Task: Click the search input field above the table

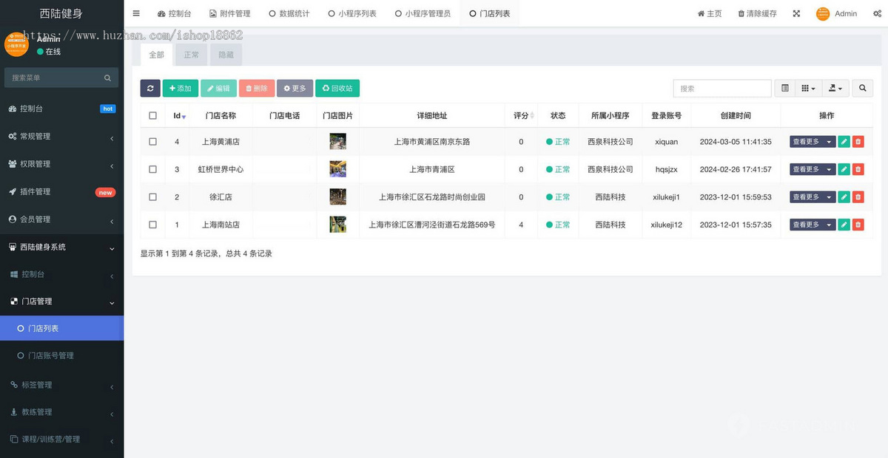Action: [721, 88]
